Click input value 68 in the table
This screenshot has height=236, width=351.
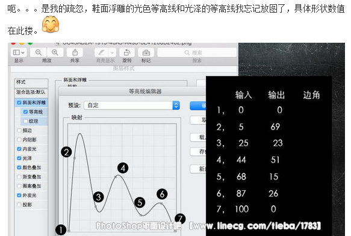click(241, 176)
